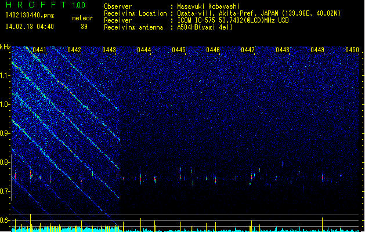The height and width of the screenshot is (232, 365).
Task: Click the 0.9 kHz axis label
Action: (5, 133)
